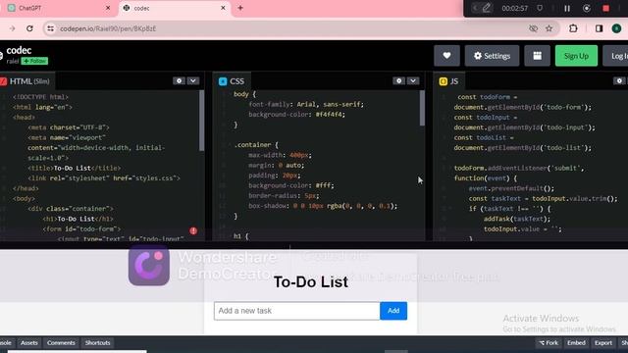Stop the recording with red square

click(x=606, y=8)
